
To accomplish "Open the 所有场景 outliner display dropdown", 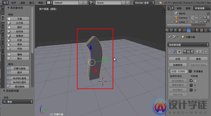I will [x=201, y=8].
